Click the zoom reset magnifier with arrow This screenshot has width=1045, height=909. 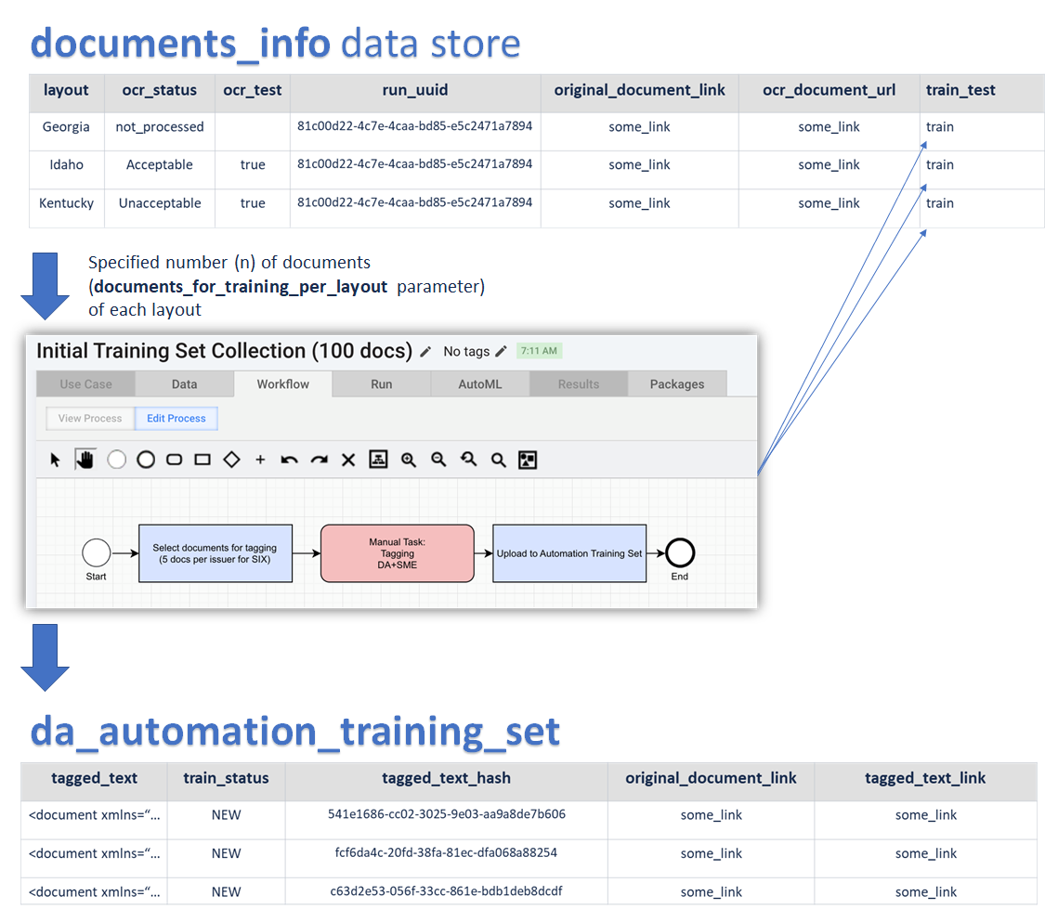(x=468, y=460)
